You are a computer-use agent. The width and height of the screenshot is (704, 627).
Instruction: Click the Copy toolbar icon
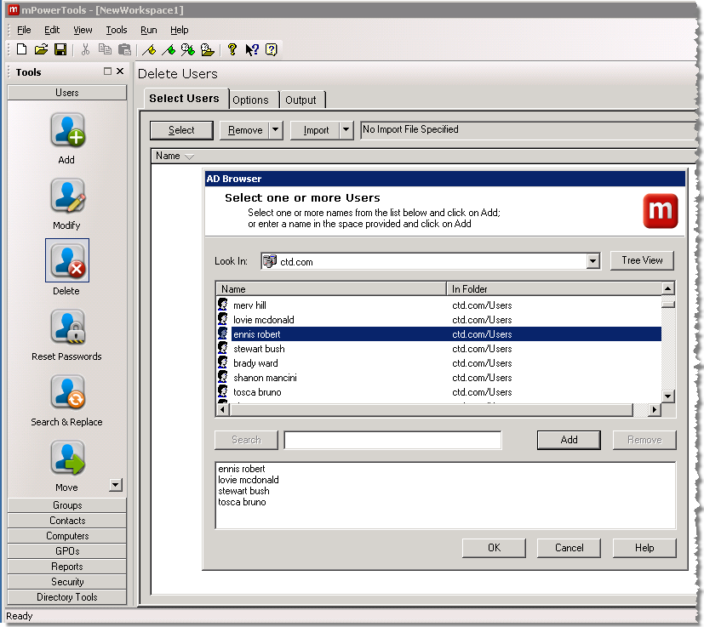(x=105, y=49)
